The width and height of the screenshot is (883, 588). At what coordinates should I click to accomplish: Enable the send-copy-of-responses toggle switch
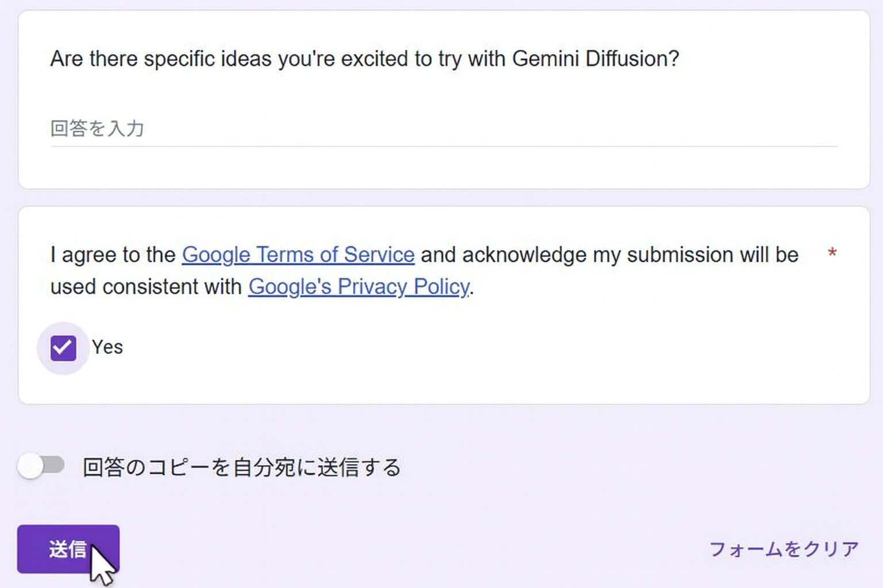coord(41,466)
